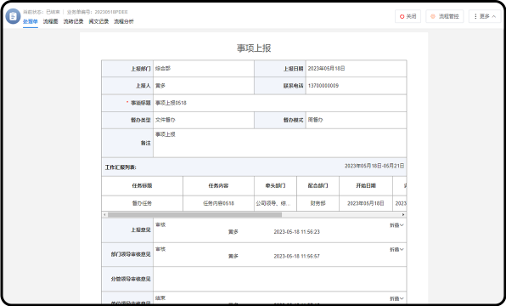The width and height of the screenshot is (506, 306).
Task: Open 流程管控 button
Action: point(445,16)
